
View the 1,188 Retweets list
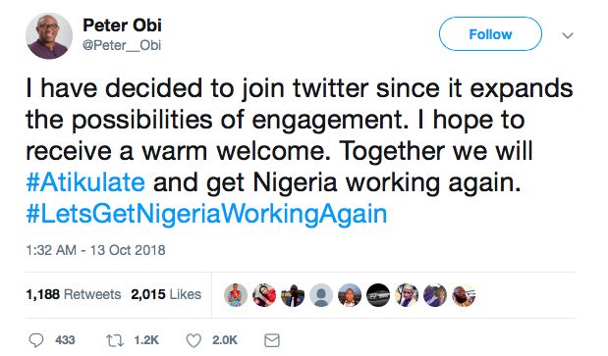pos(74,294)
